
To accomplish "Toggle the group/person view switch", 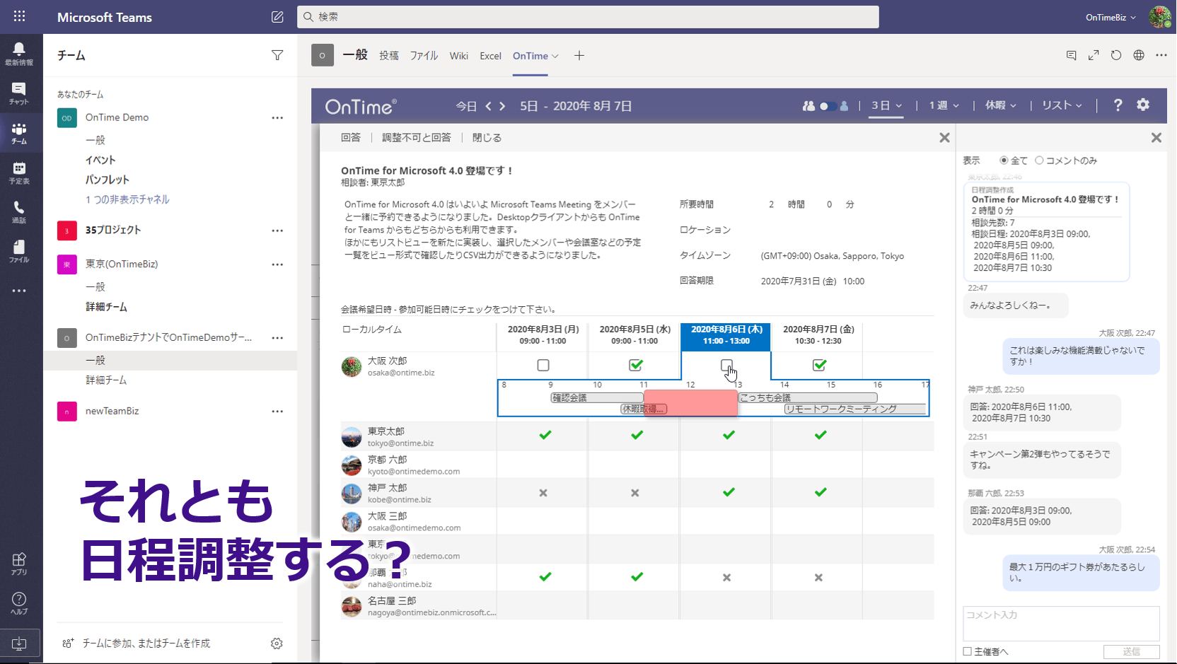I will tap(826, 106).
